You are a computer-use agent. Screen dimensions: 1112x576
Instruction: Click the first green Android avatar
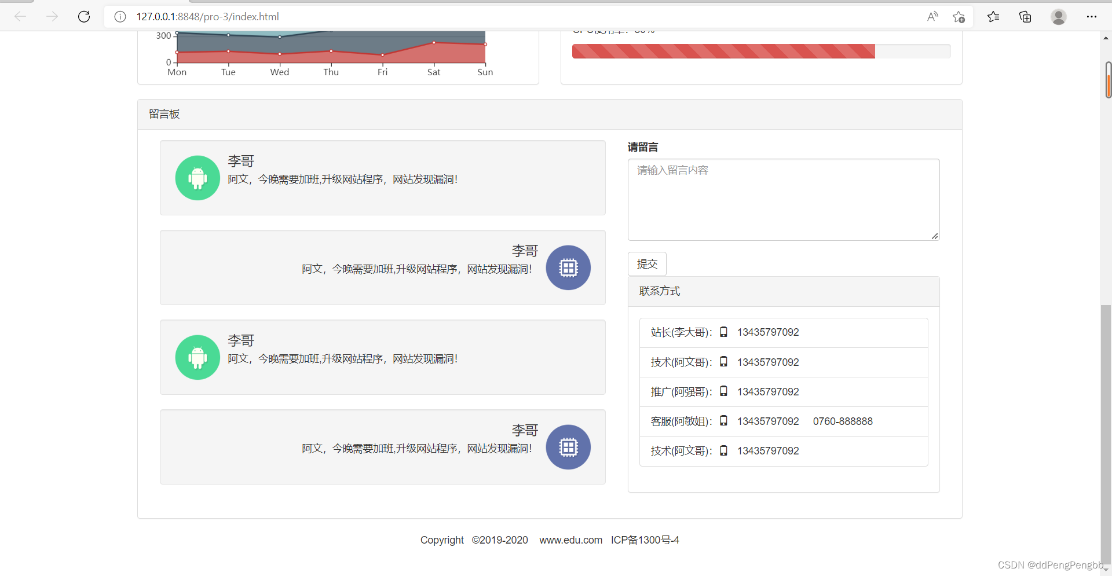click(x=197, y=178)
